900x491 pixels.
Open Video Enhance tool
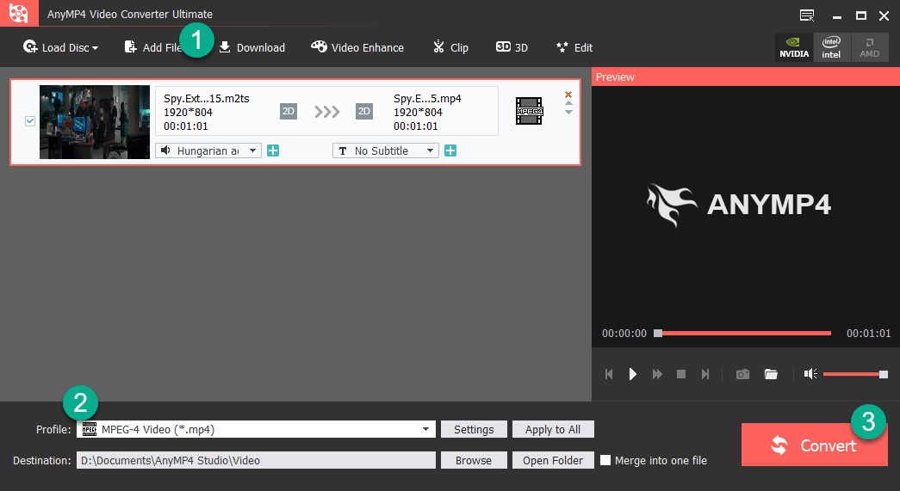[x=357, y=47]
